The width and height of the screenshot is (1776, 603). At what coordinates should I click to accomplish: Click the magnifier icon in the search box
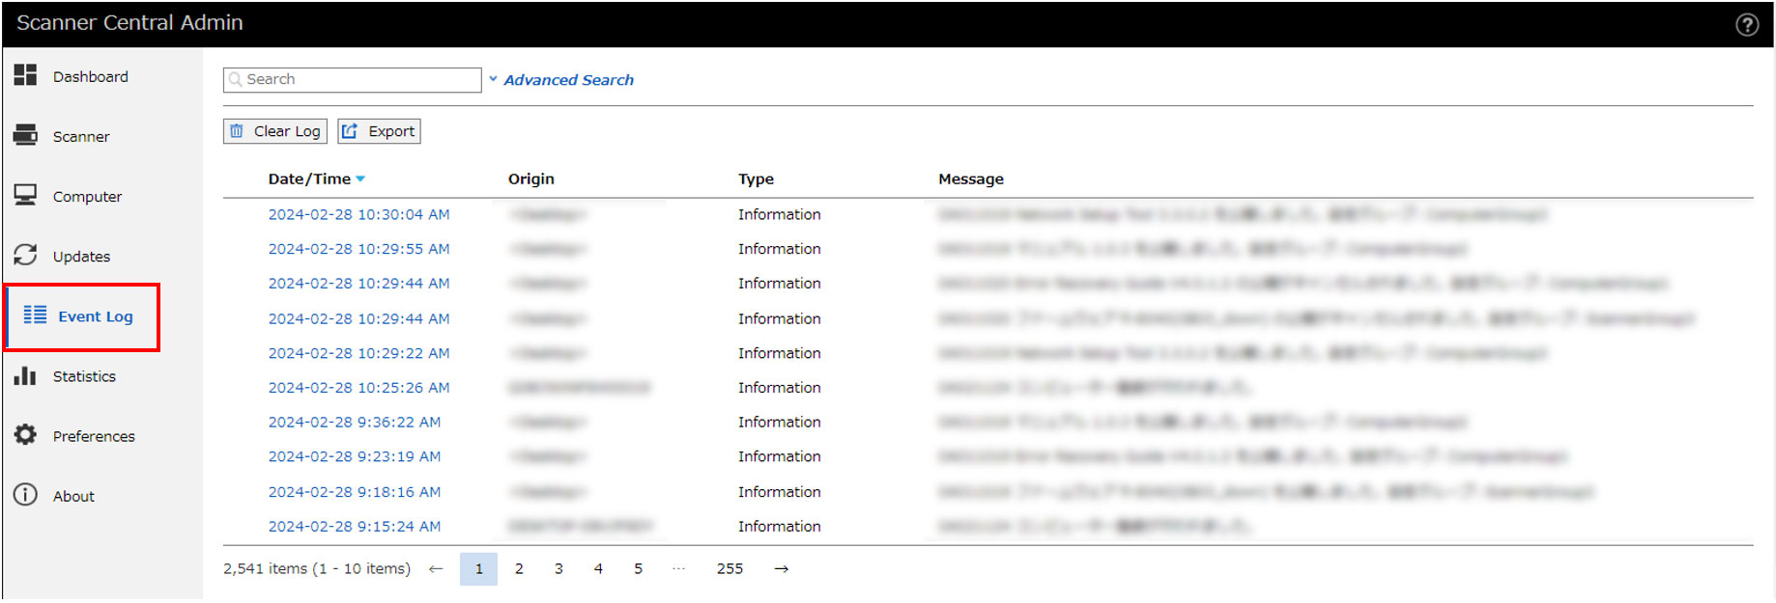click(236, 79)
